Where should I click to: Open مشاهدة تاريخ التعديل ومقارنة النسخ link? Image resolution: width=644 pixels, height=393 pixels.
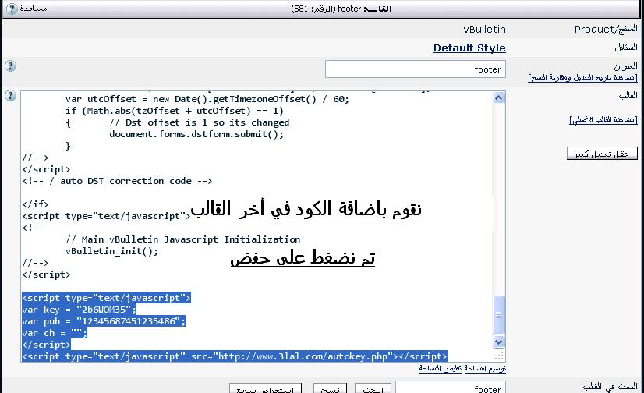point(583,77)
